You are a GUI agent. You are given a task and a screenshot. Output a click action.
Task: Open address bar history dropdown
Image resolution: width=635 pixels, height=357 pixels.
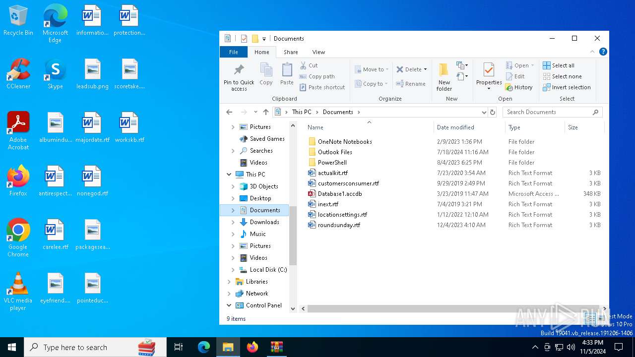(x=484, y=112)
